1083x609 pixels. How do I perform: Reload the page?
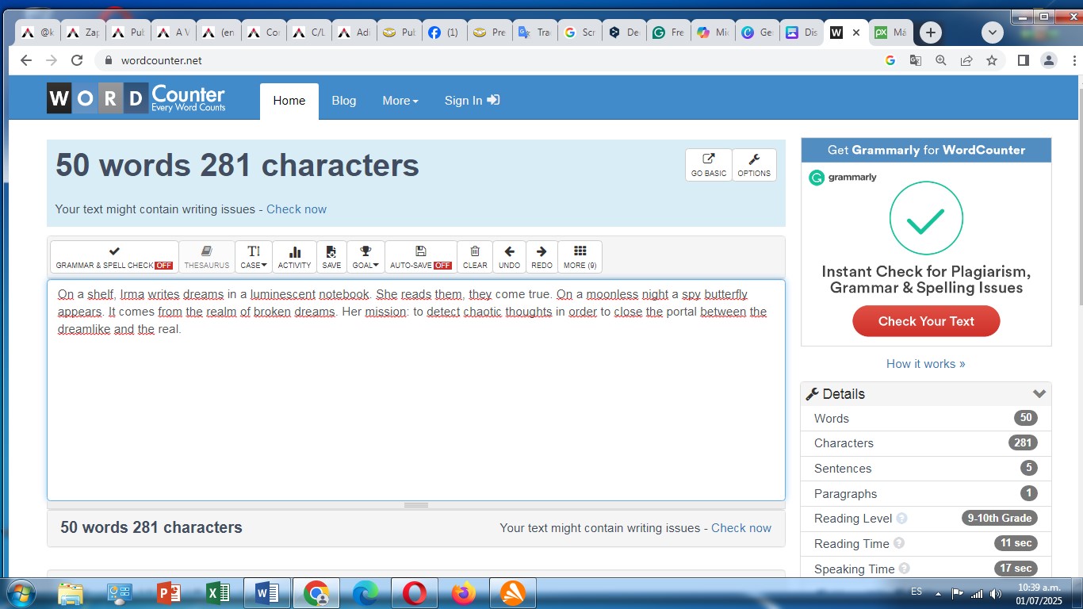coord(77,60)
